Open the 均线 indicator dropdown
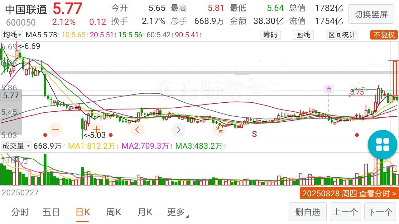 point(12,35)
